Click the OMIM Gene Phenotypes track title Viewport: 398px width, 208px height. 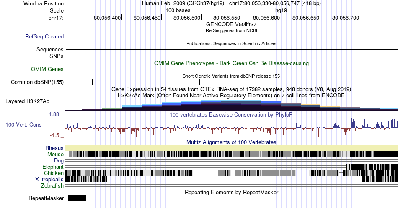pos(231,63)
